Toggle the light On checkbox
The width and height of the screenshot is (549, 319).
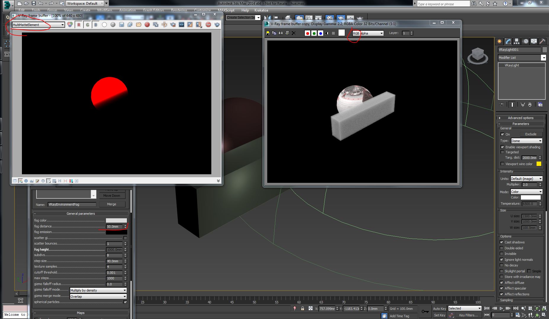point(502,134)
